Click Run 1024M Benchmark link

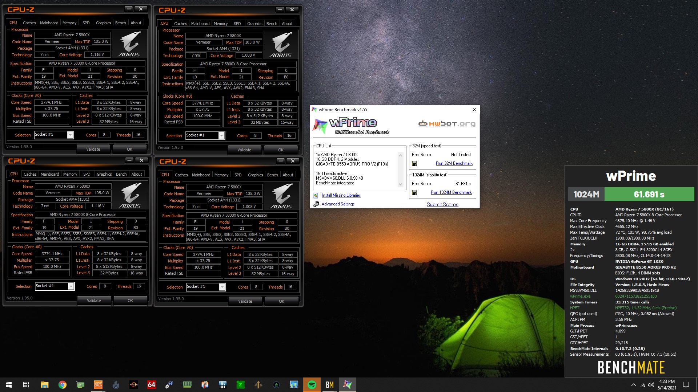(451, 192)
